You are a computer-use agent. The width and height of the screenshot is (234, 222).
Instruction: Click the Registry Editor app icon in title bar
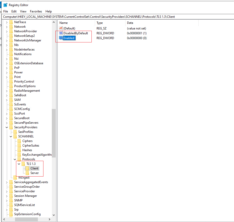[x=5, y=5]
